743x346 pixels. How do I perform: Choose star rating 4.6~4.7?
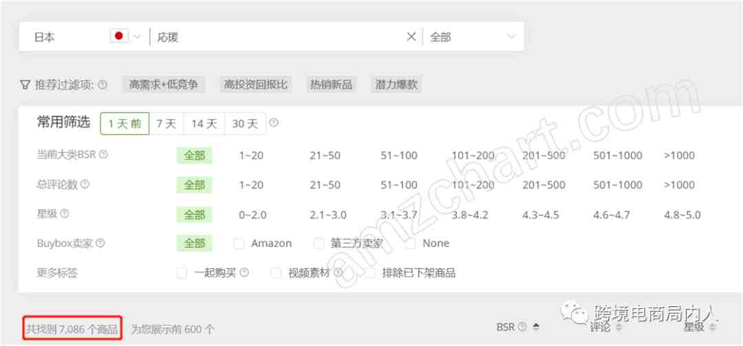point(612,215)
